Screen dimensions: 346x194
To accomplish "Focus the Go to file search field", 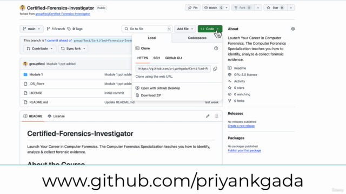I will pos(147,29).
